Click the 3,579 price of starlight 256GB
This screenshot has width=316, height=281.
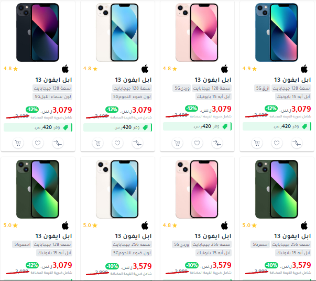point(142,266)
